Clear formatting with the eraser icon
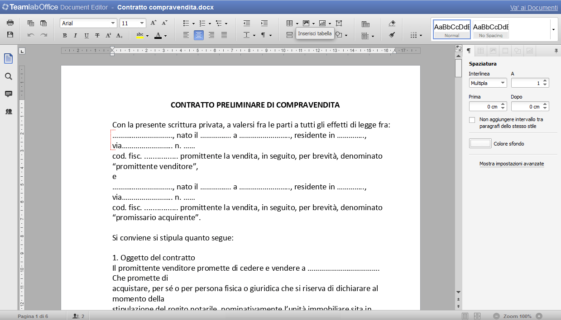 click(392, 23)
